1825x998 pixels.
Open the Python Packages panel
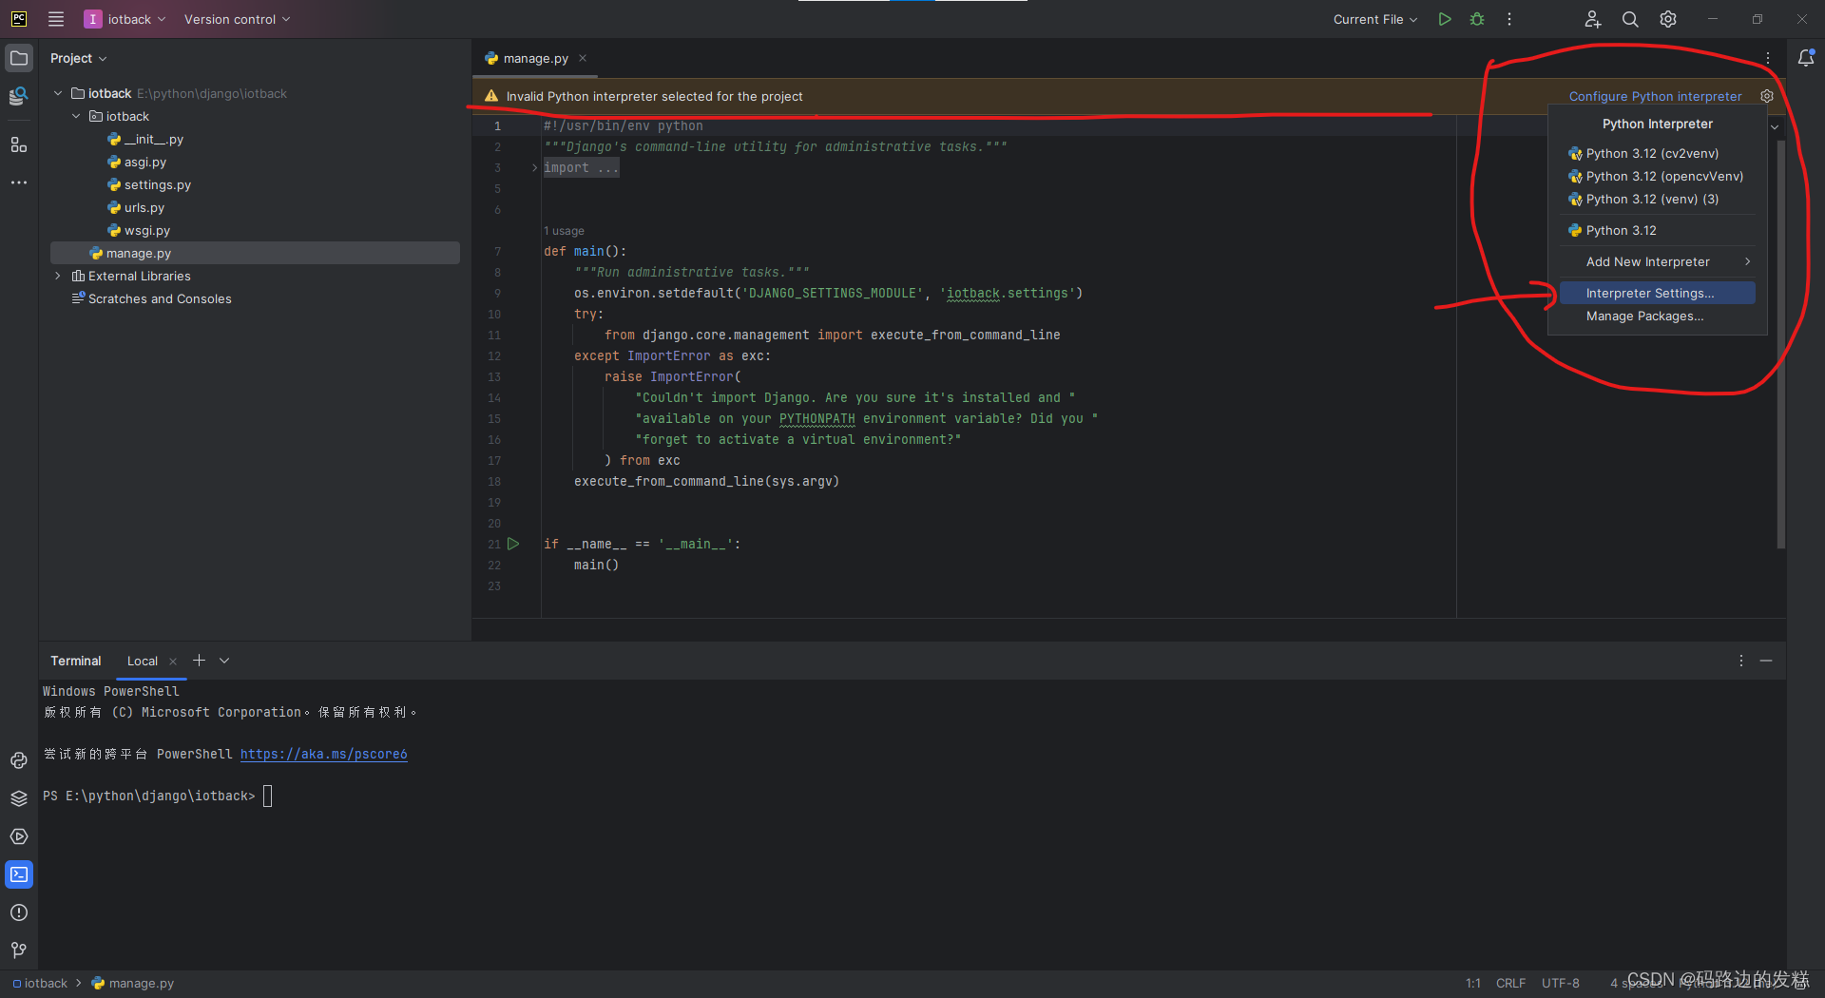[x=19, y=798]
